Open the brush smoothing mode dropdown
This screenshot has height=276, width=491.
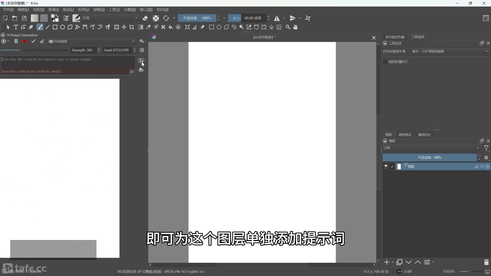point(450,51)
